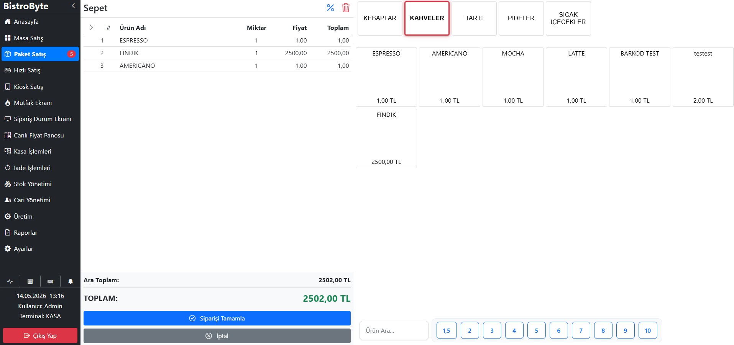Cancel the order with İptal button
The image size is (734, 345).
(x=217, y=336)
